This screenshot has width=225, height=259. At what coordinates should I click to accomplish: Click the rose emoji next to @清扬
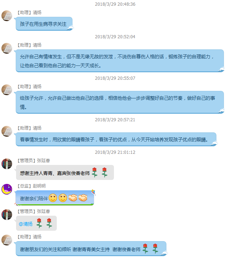pyautogui.click(x=39, y=223)
